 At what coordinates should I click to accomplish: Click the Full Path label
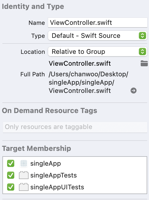[x=33, y=74]
